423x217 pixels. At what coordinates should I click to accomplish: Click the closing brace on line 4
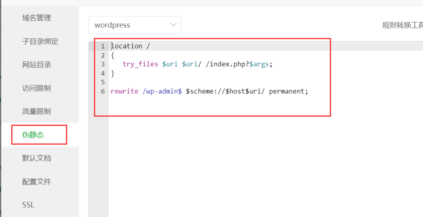tap(113, 73)
